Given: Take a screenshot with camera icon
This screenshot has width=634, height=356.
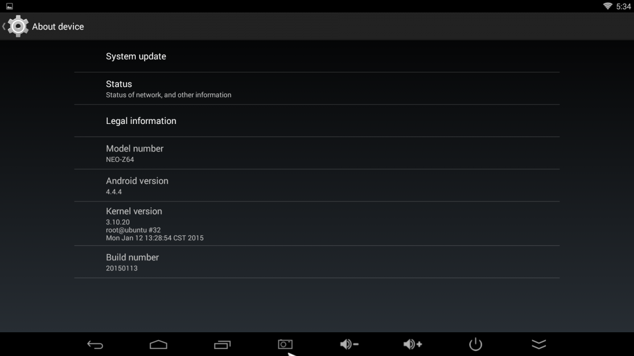Looking at the screenshot, I should 285,344.
